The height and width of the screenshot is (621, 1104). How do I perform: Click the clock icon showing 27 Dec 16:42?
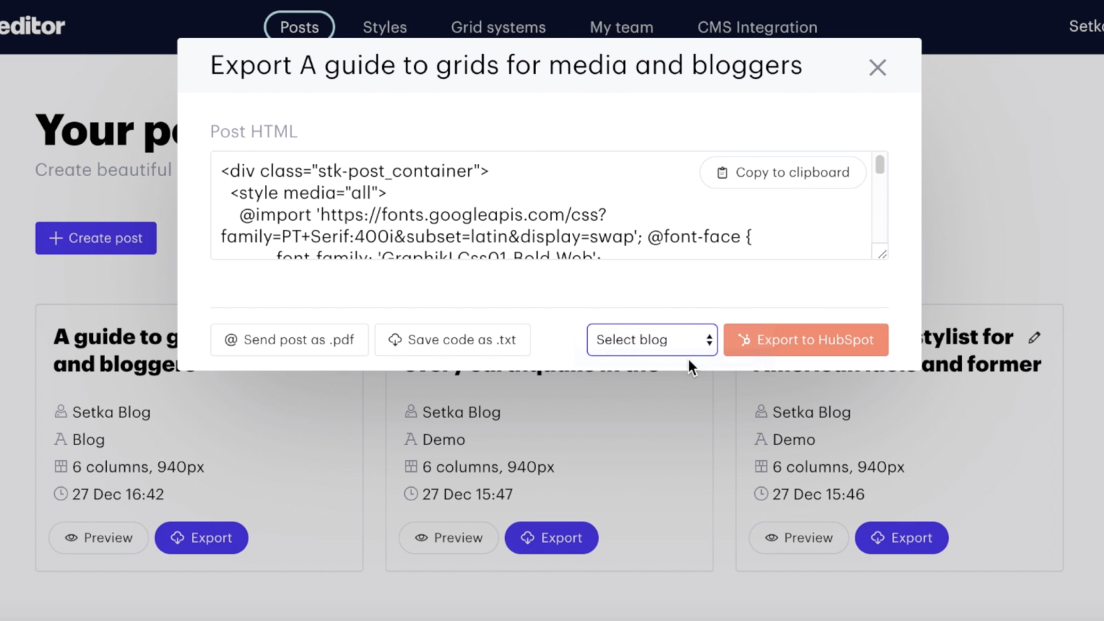(60, 494)
